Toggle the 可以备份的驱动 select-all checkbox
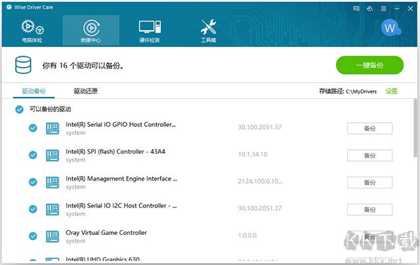The height and width of the screenshot is (265, 420). (19, 109)
